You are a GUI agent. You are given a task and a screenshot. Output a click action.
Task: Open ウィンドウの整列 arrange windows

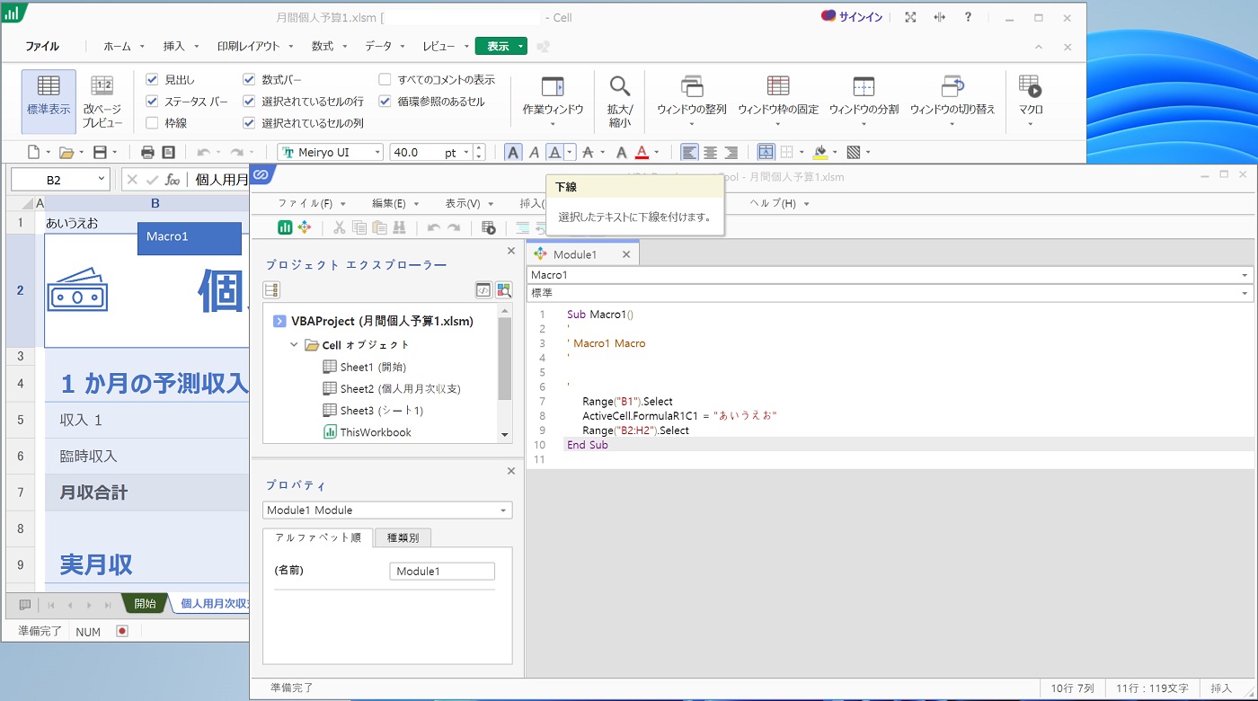(691, 102)
